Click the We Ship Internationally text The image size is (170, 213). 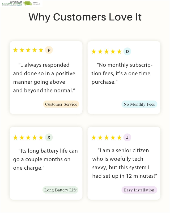[x=37, y=3]
